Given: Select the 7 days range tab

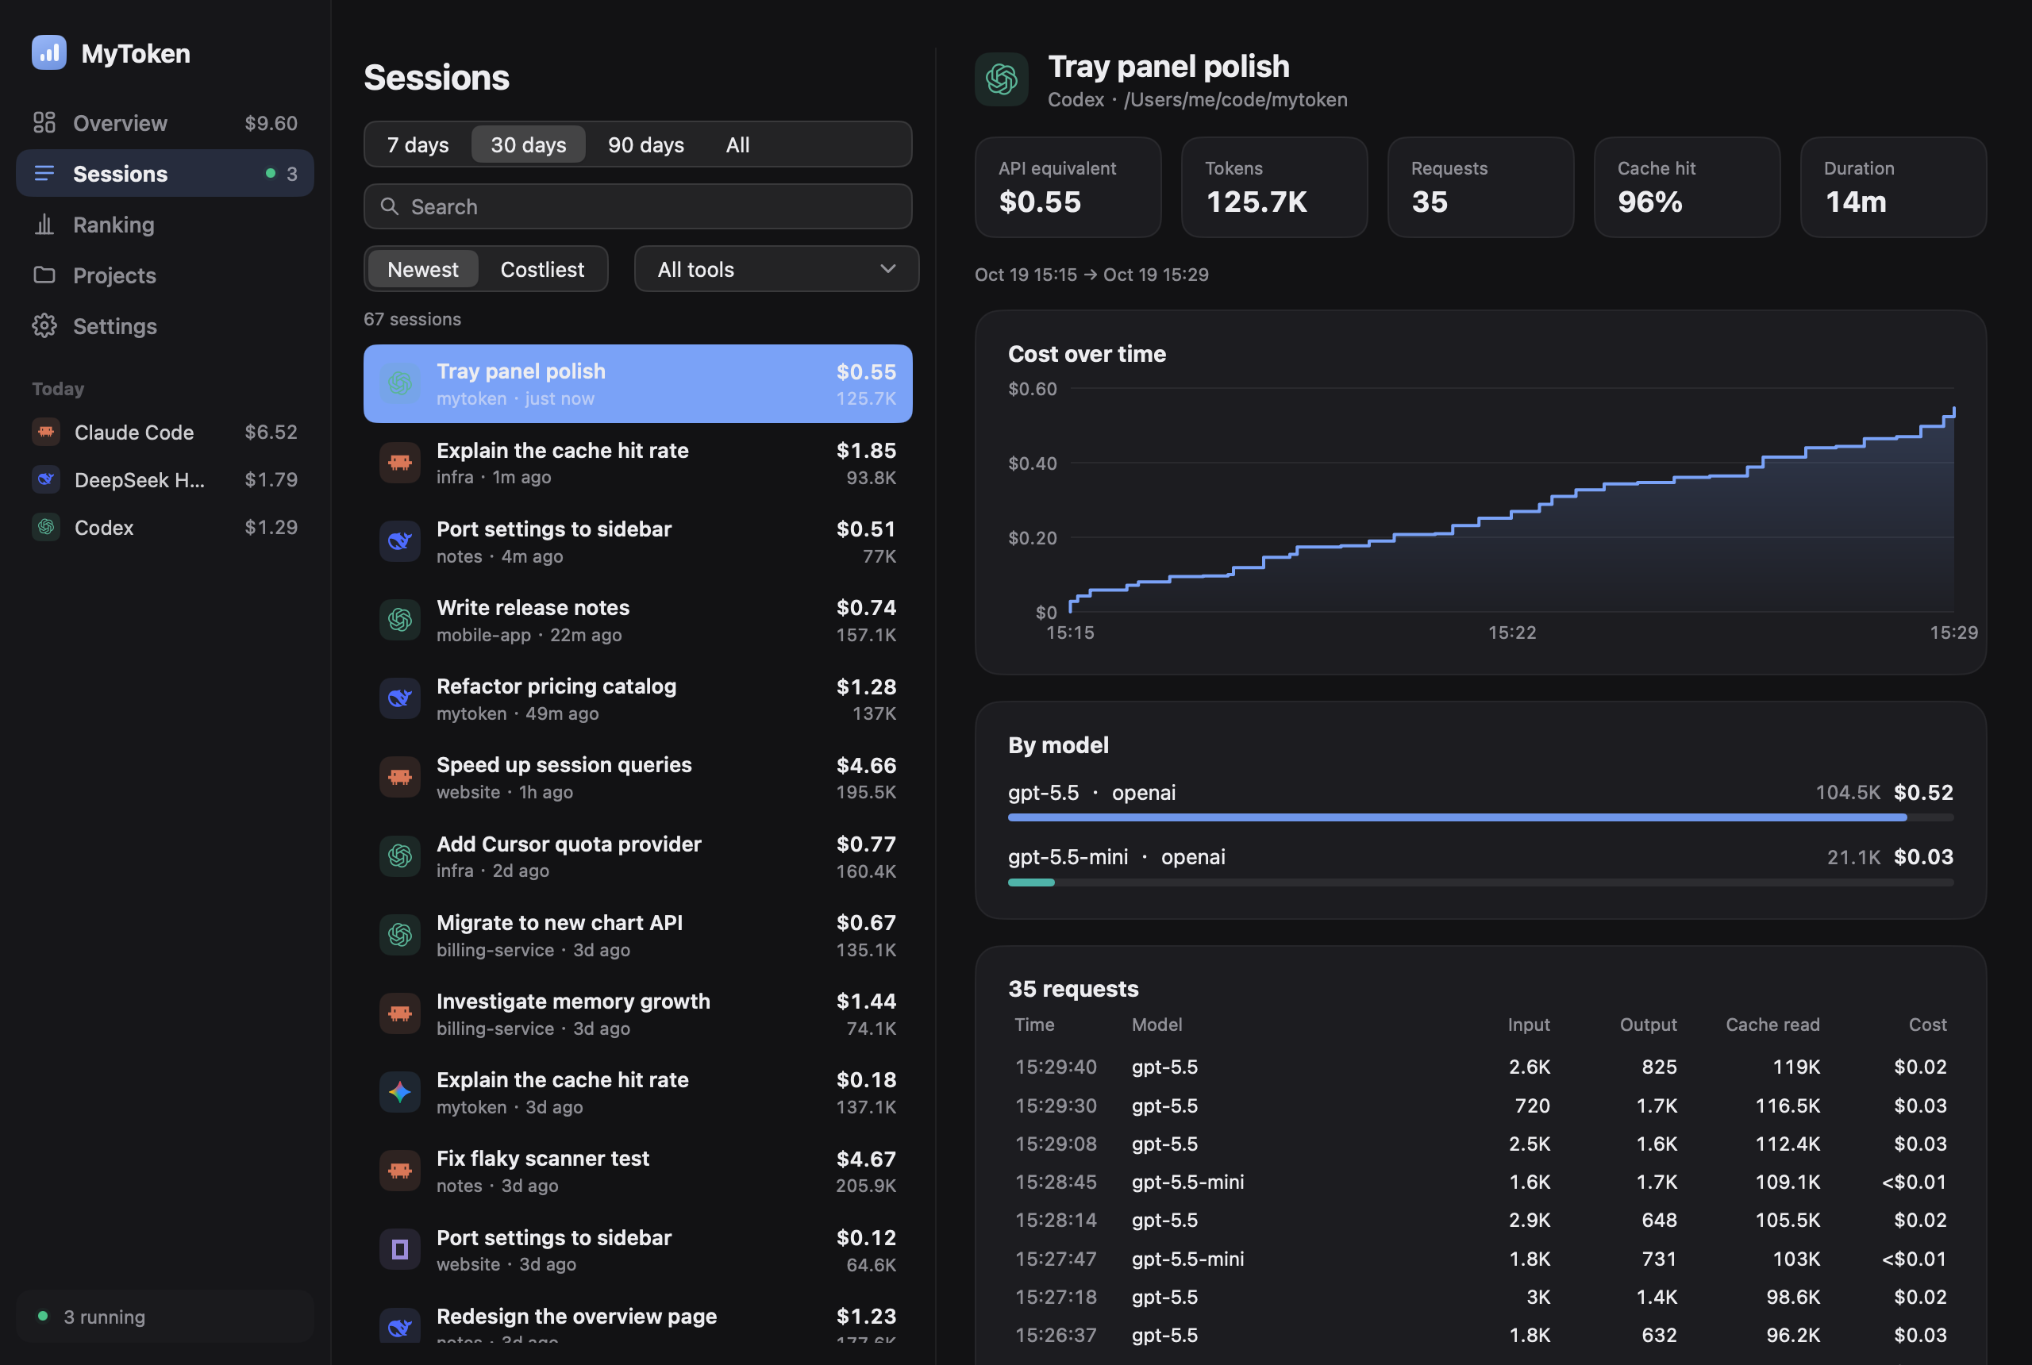Looking at the screenshot, I should [x=418, y=144].
